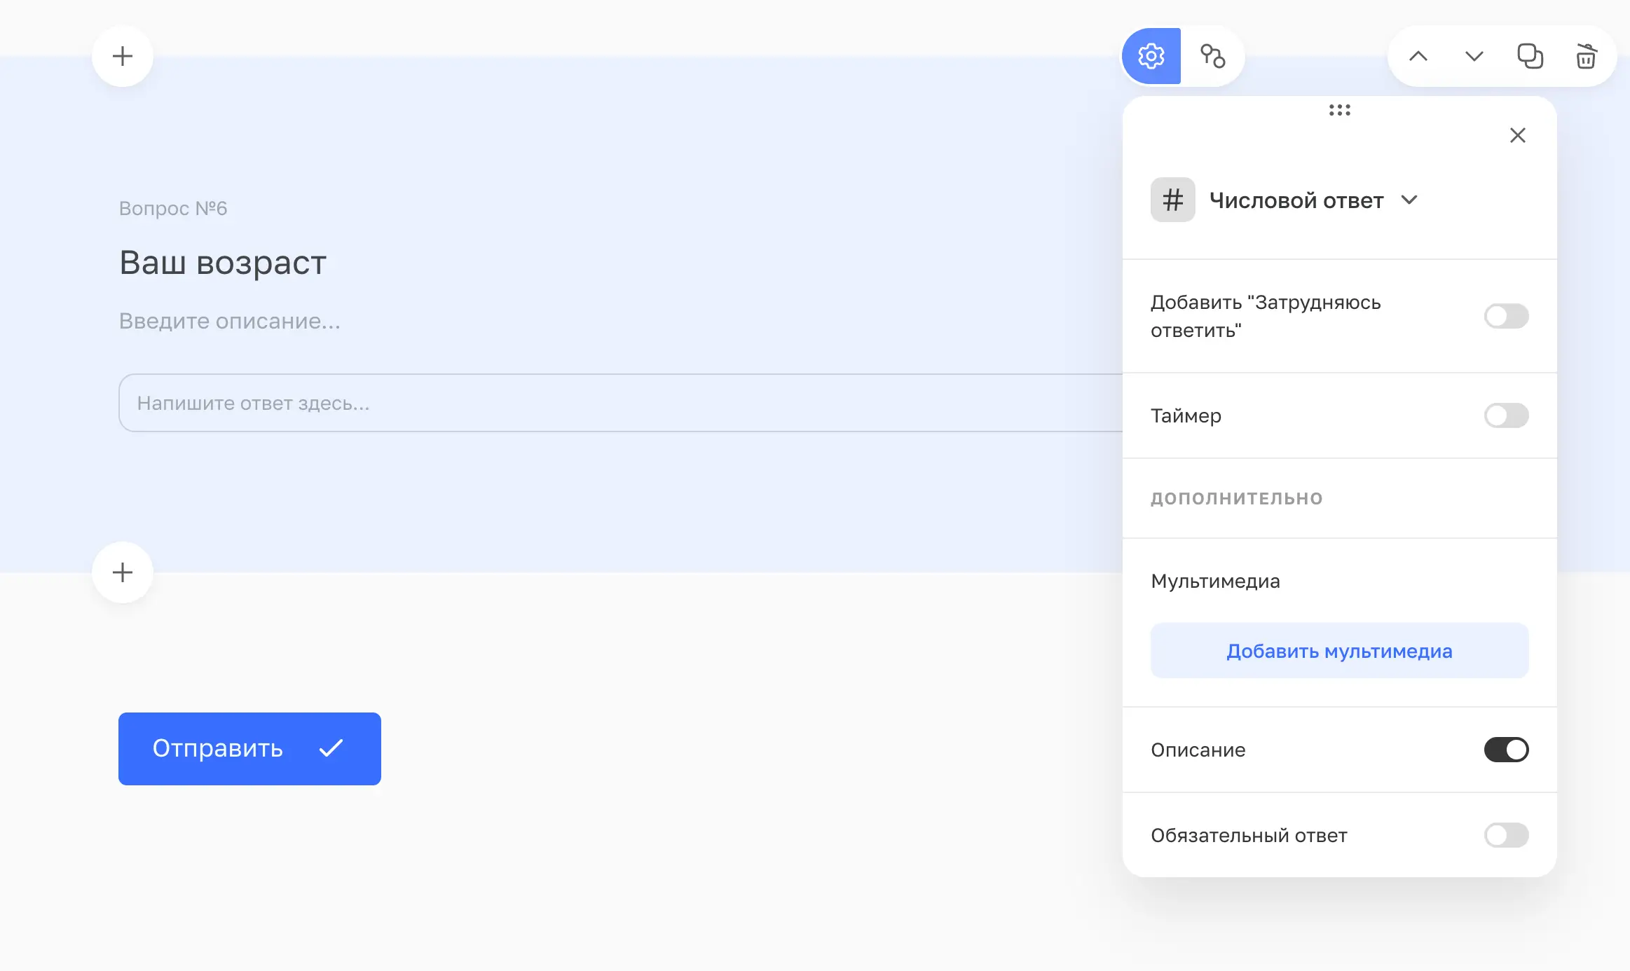The image size is (1630, 971).
Task: Enable 'Обязательный ответ' switch
Action: tap(1505, 835)
